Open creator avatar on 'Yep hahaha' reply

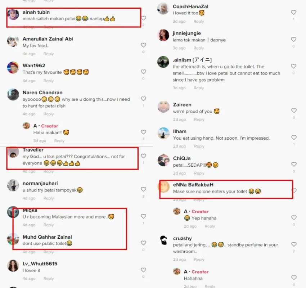177,211
